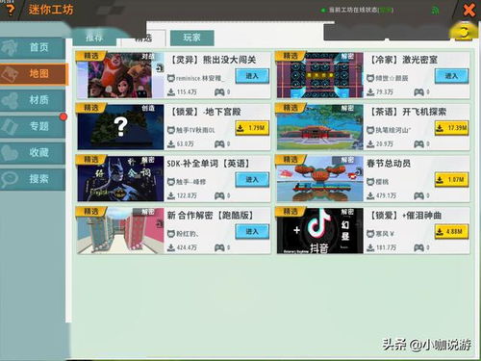Switch to the 推荐 tab
Screen dimensions: 481x361
click(94, 38)
